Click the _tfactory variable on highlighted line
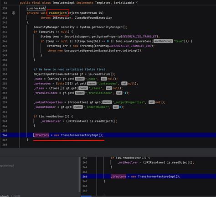The width and height of the screenshot is (216, 197). click(x=41, y=135)
